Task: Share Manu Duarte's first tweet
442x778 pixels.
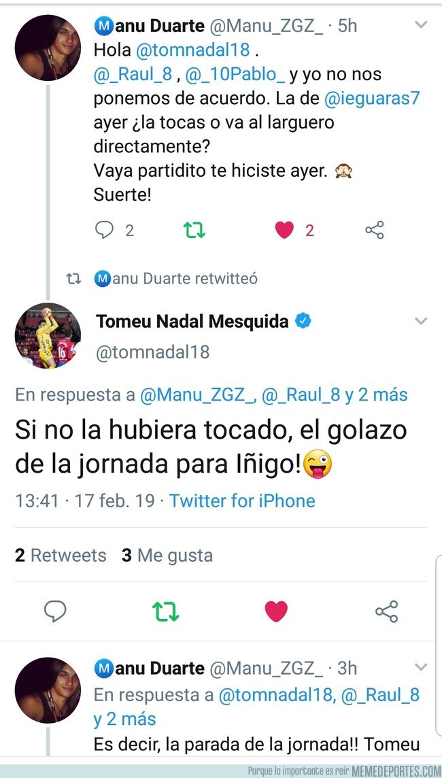Action: pos(375,231)
